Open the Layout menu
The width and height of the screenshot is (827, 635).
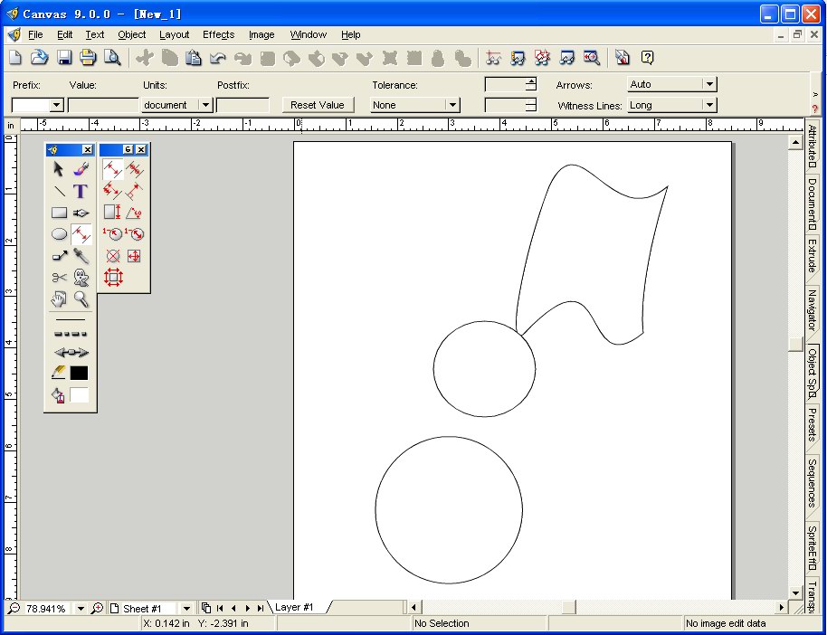174,34
